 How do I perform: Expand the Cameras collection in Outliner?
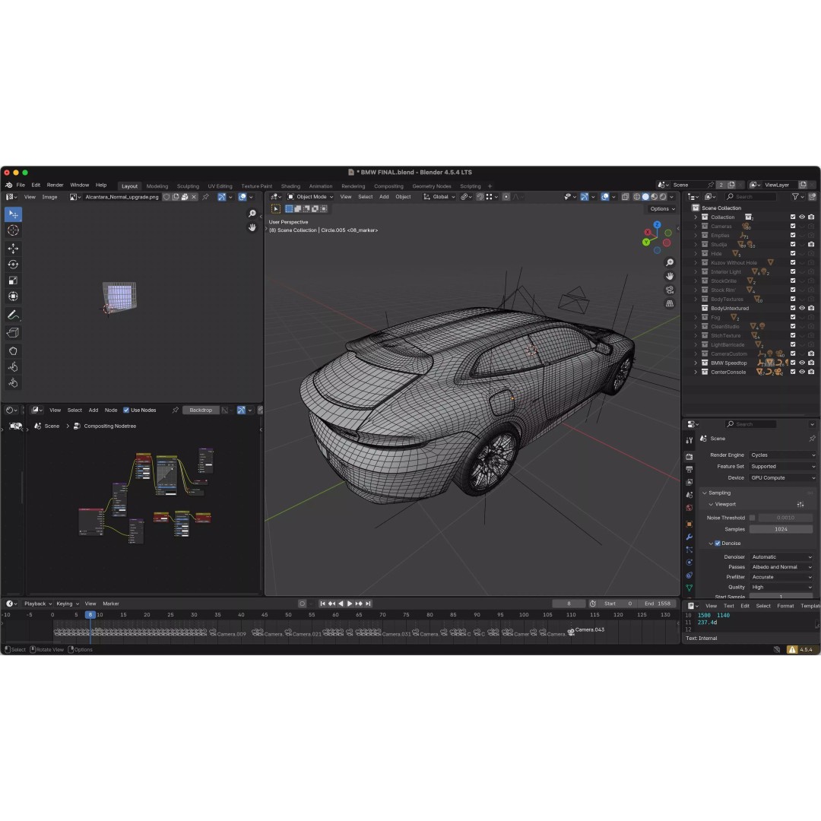tap(696, 227)
